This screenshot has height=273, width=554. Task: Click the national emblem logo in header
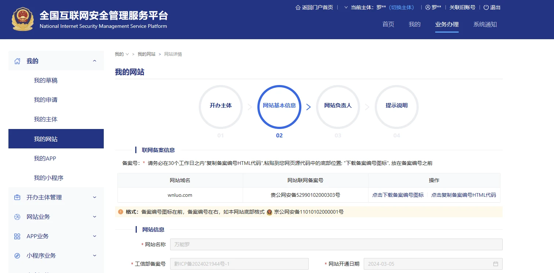pos(22,19)
